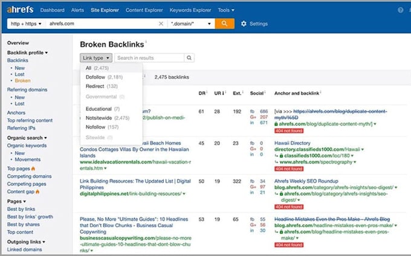
Task: Open Broken under Backlinks in sidebar
Action: click(x=22, y=81)
